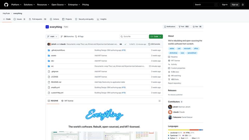Open the .github/workflows folder
The width and height of the screenshot is (249, 140).
58,50
